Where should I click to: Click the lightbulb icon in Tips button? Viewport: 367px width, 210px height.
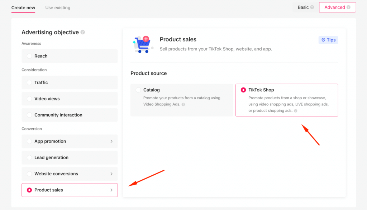click(323, 40)
